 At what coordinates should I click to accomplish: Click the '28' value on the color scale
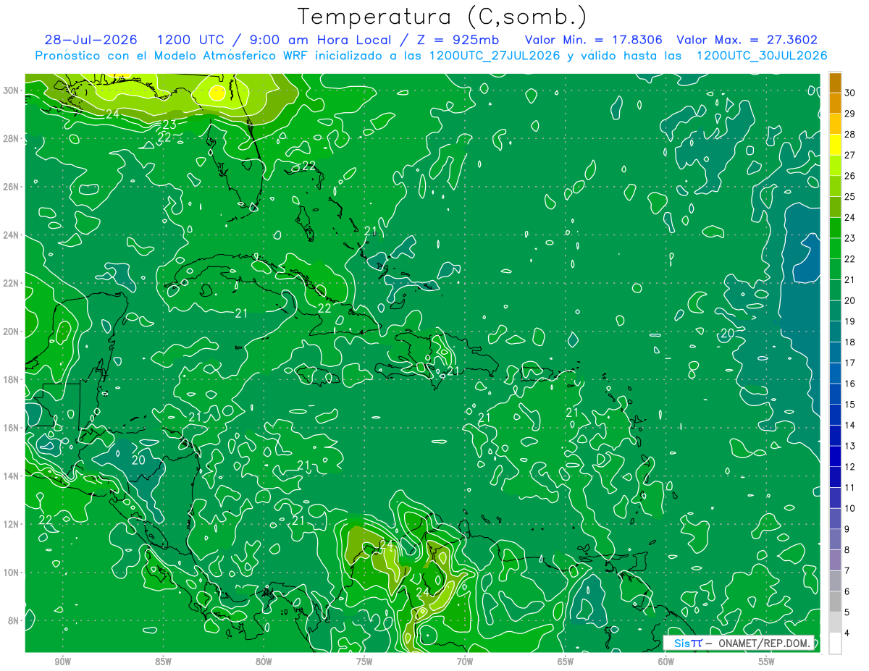pyautogui.click(x=850, y=135)
